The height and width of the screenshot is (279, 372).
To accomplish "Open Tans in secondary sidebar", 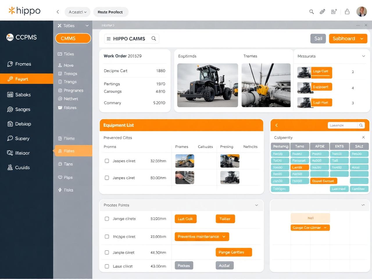I will click(65, 164).
